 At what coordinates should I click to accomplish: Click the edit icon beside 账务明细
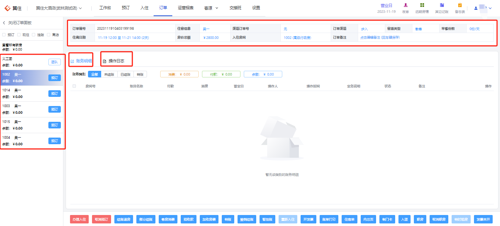pyautogui.click(x=72, y=61)
